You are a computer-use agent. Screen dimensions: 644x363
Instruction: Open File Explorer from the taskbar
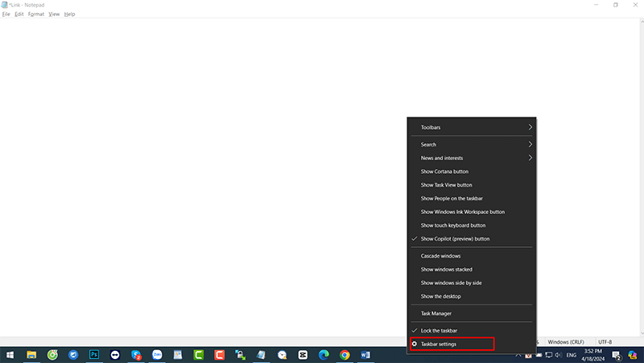pos(31,355)
